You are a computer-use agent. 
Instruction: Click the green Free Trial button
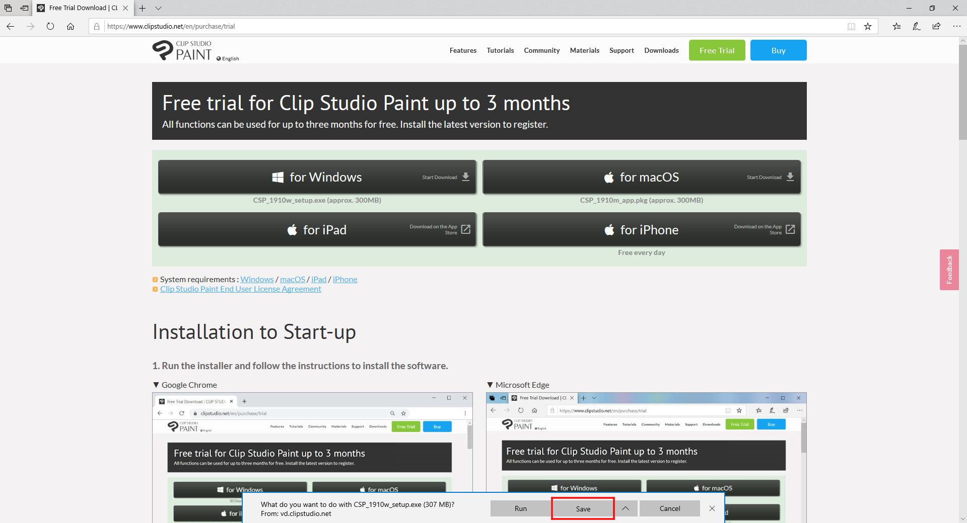[717, 50]
